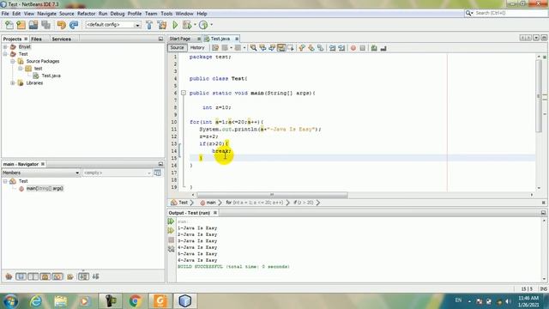Open the Debug Project dropdown arrow

point(195,25)
